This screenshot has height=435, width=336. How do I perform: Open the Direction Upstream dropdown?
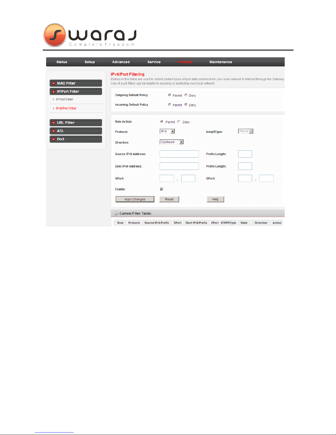coord(172,142)
